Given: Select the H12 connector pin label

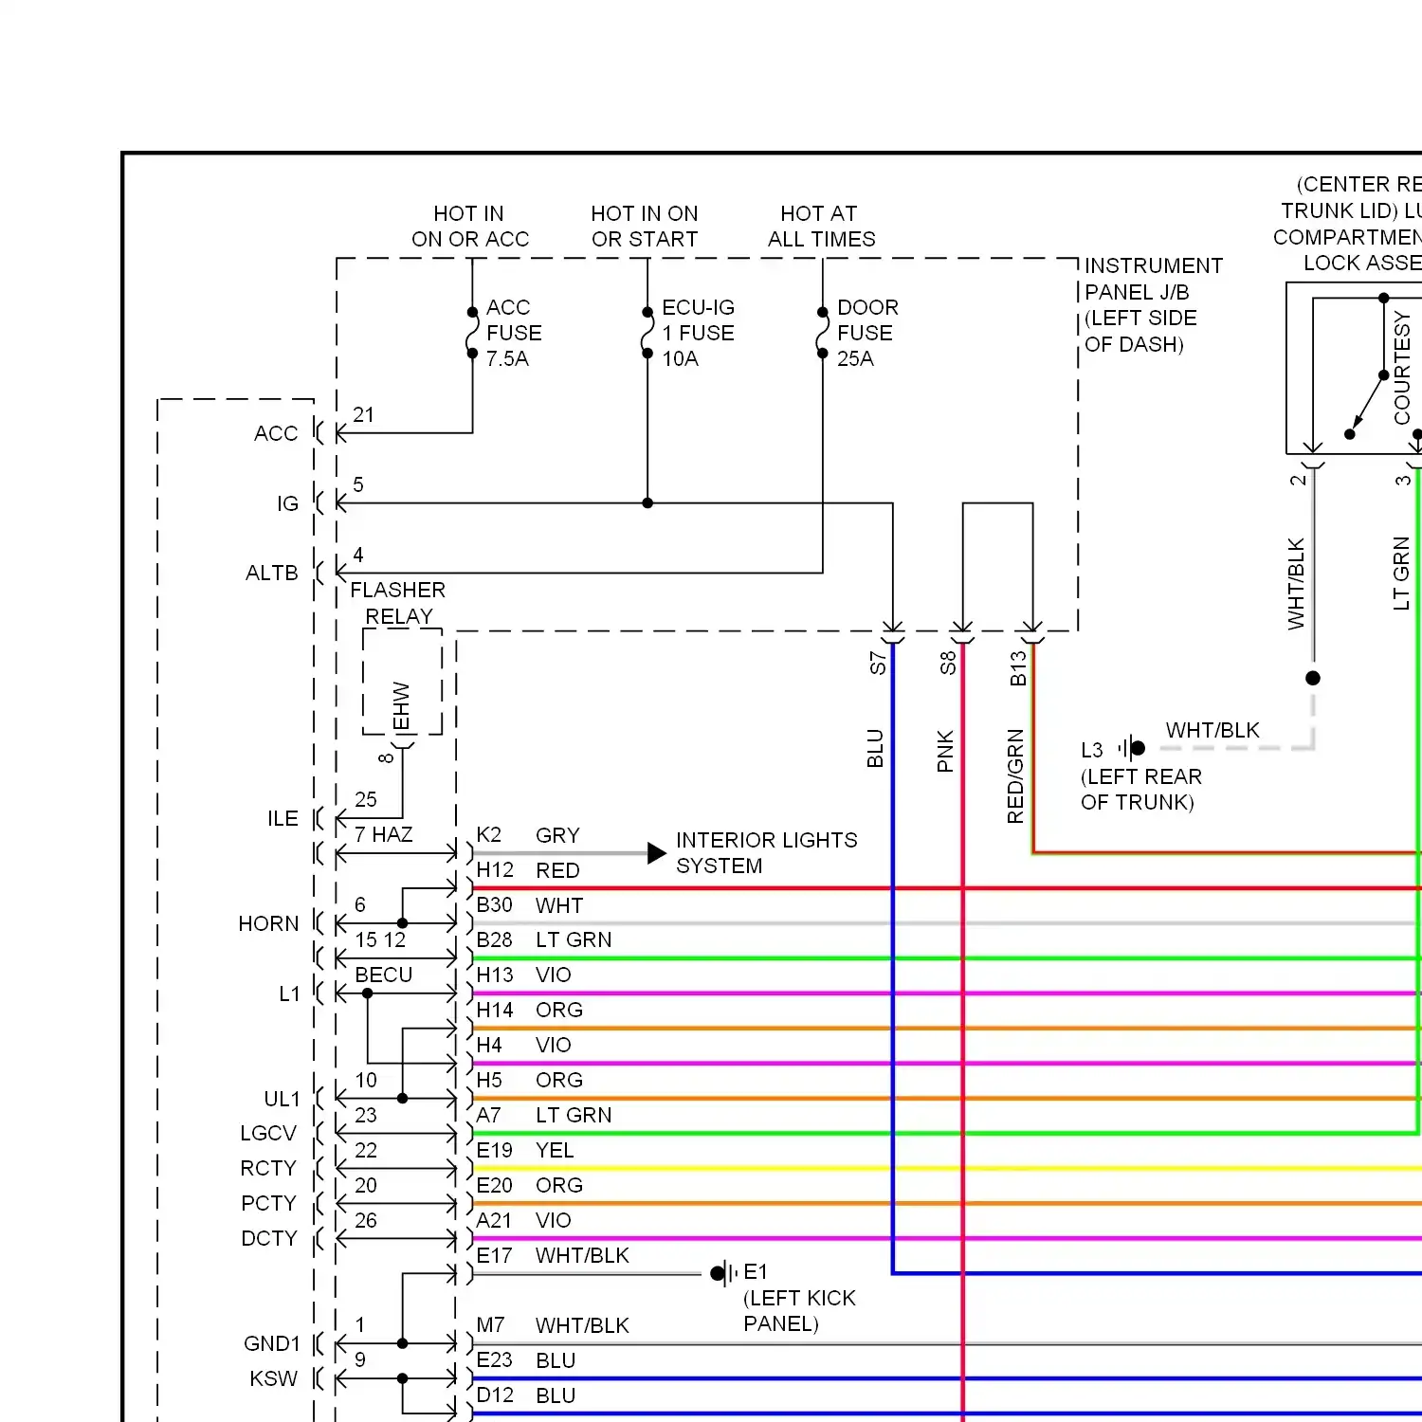Looking at the screenshot, I should point(495,869).
